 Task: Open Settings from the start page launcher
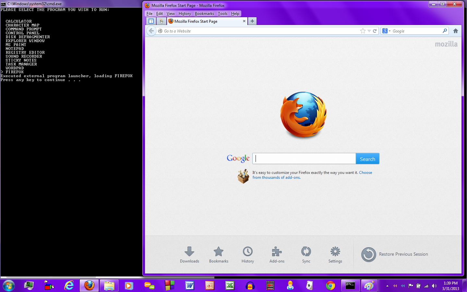pos(335,254)
